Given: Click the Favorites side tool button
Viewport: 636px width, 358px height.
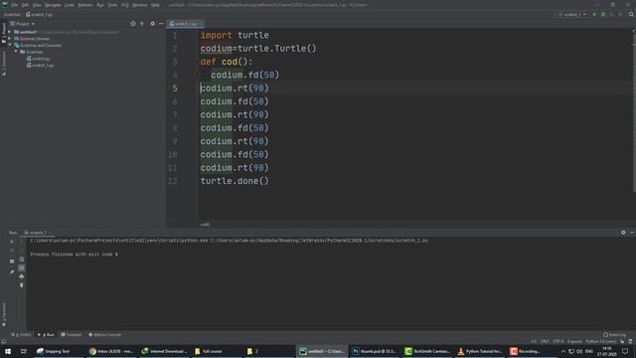Looking at the screenshot, I should [x=4, y=314].
